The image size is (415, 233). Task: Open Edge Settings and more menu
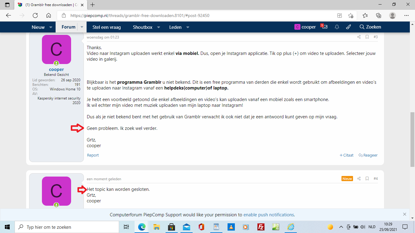point(406,15)
